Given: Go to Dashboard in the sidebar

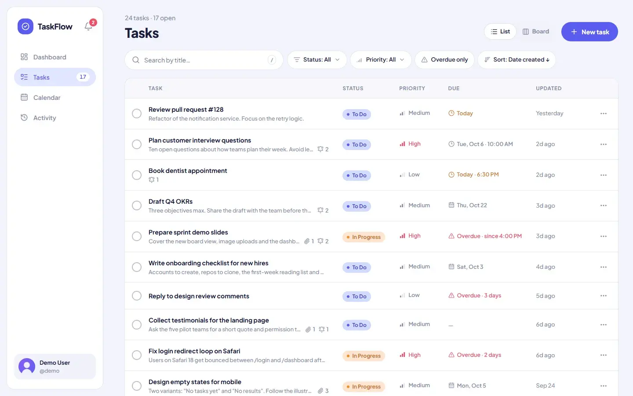Looking at the screenshot, I should tap(55, 57).
